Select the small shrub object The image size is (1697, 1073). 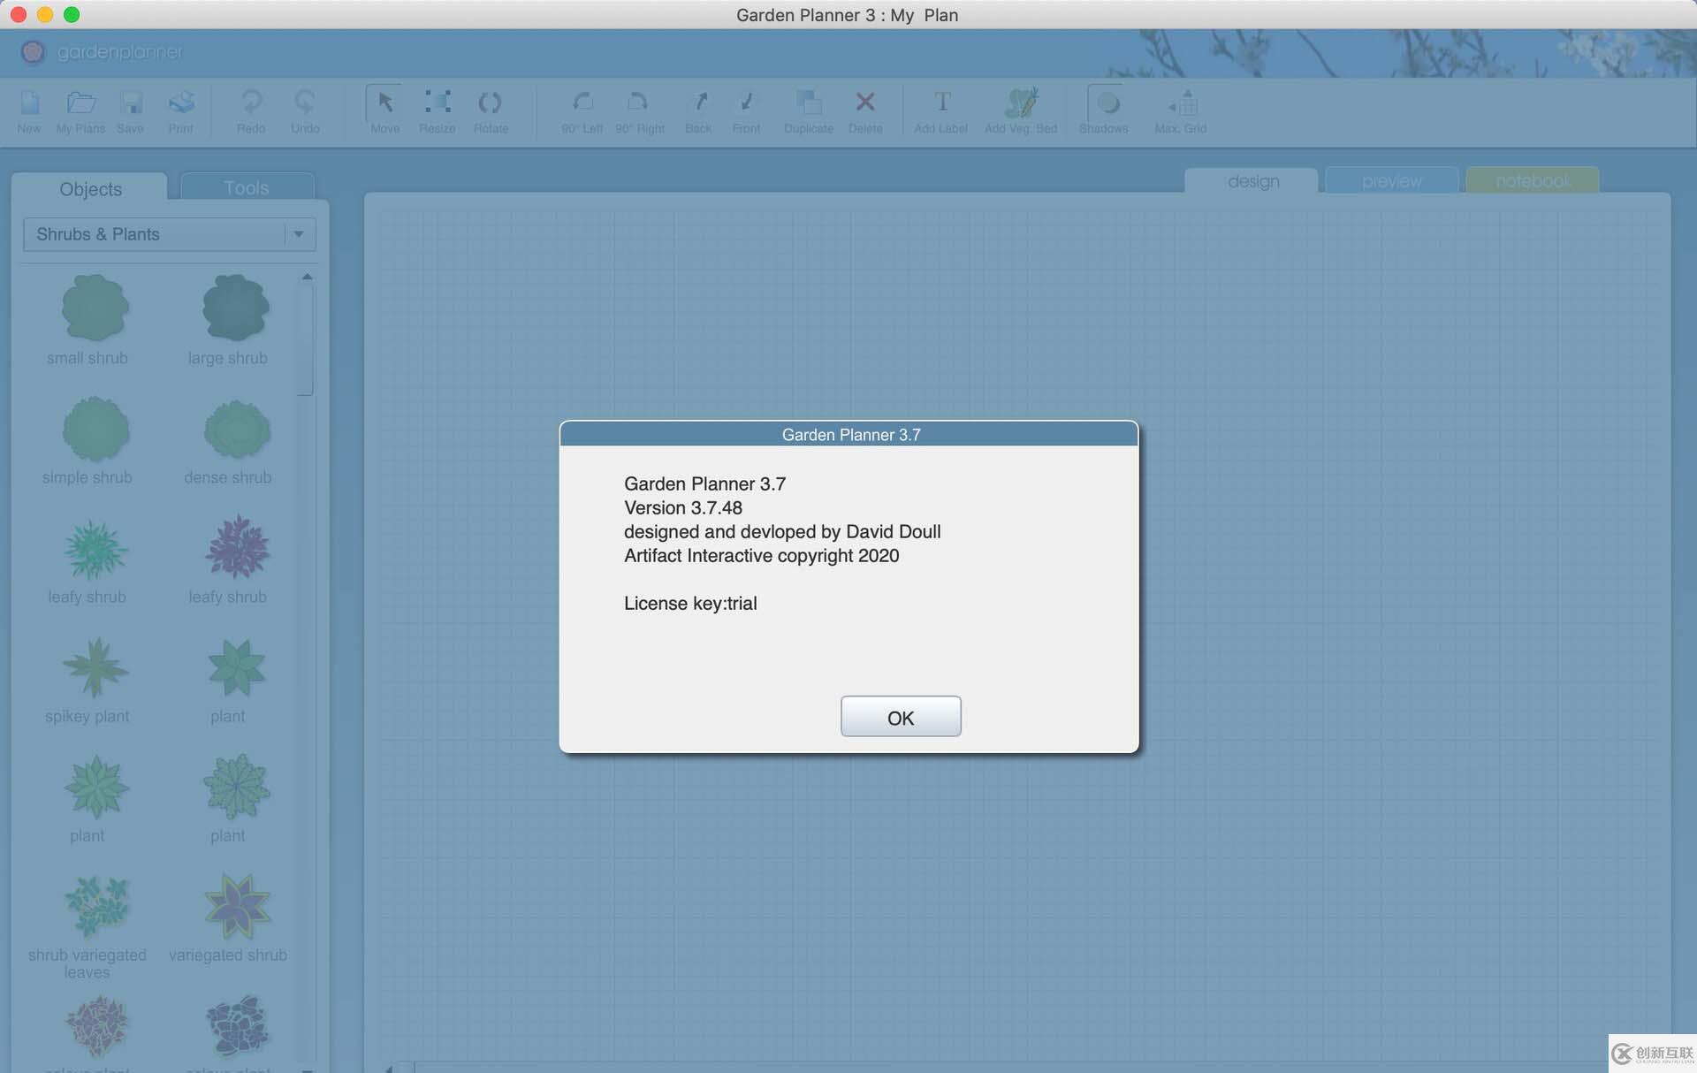click(x=95, y=308)
